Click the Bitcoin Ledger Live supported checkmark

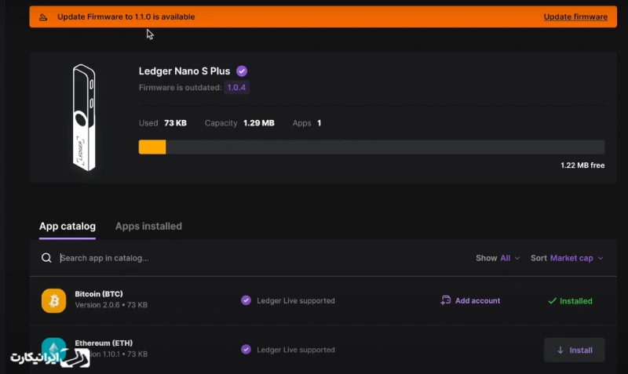click(246, 300)
